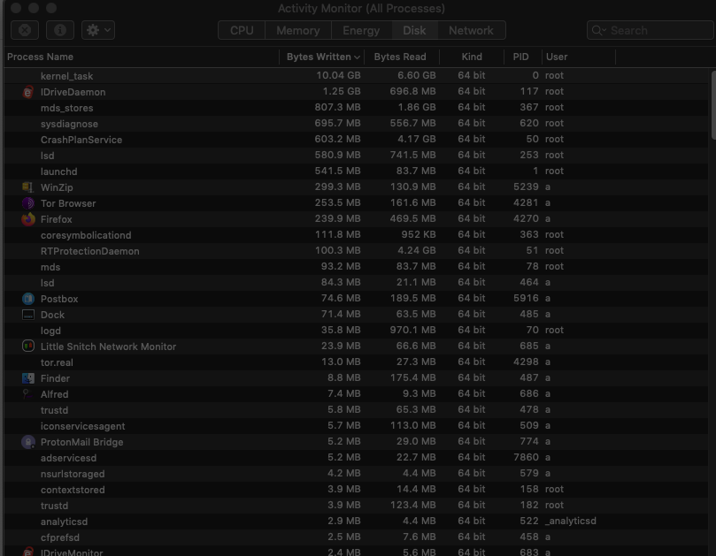Select lsd process with PID 464
This screenshot has height=556, width=716.
pos(356,283)
